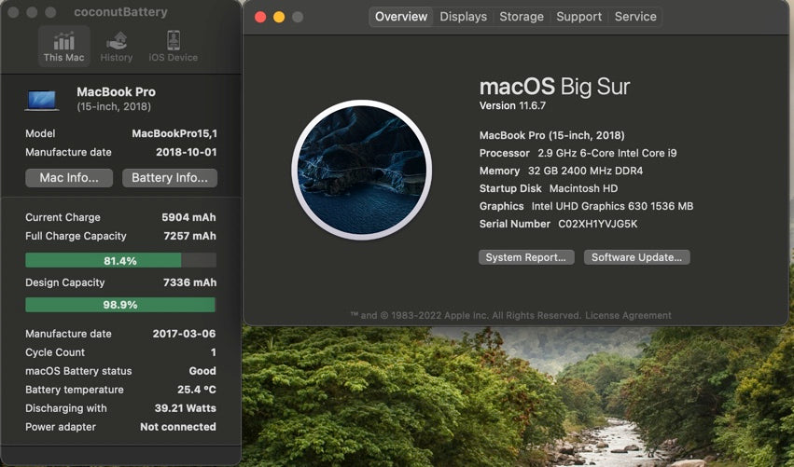Switch to the Service tab
794x467 pixels.
pos(635,17)
